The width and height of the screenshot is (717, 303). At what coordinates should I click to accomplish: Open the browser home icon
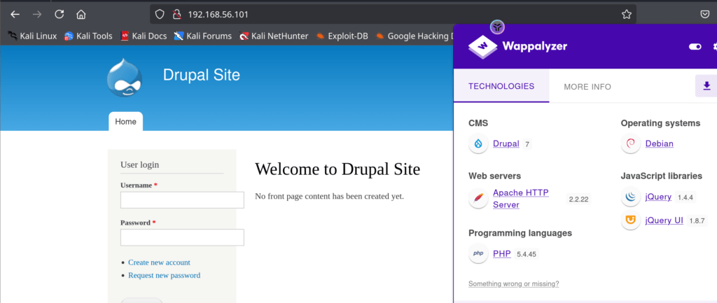pyautogui.click(x=81, y=14)
